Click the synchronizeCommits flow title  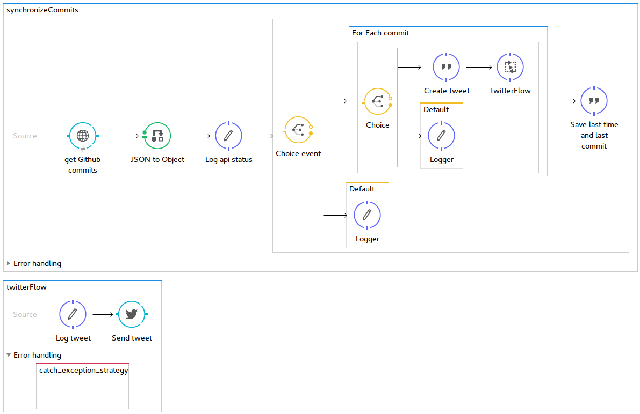coord(42,10)
